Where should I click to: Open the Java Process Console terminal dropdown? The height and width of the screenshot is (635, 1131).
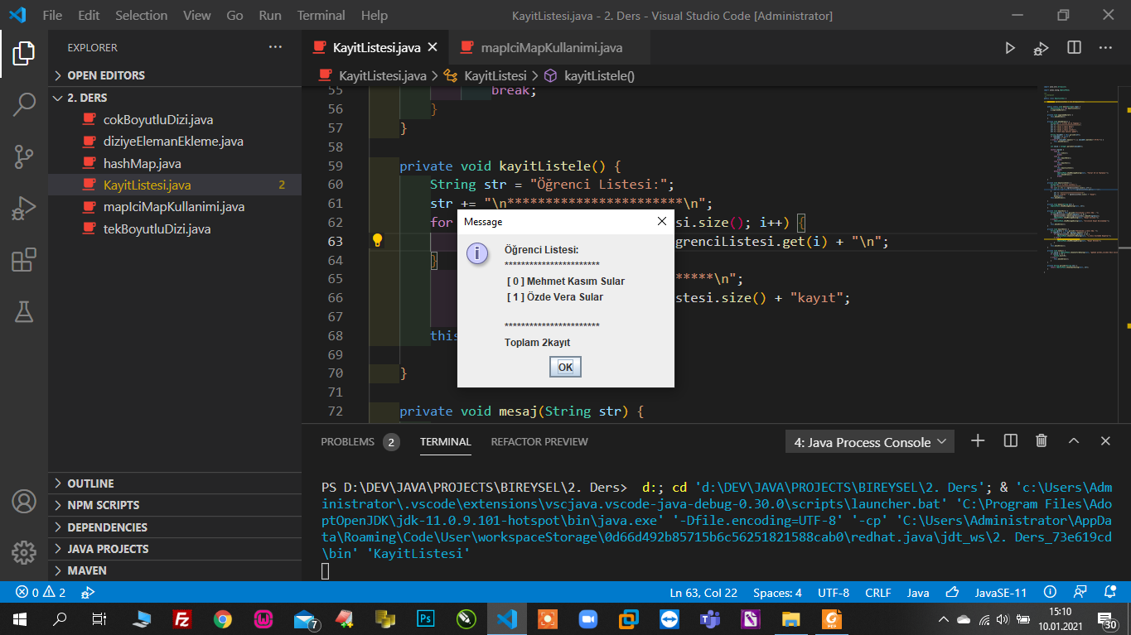click(x=869, y=442)
